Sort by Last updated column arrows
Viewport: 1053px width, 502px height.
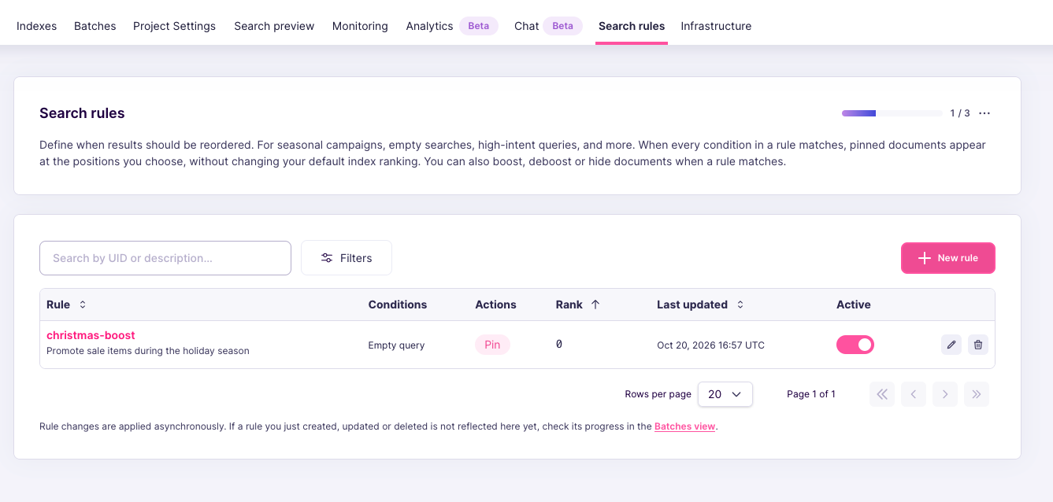click(740, 305)
